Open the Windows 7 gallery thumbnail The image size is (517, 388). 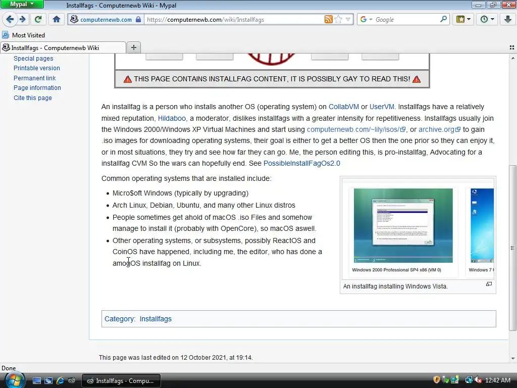point(482,226)
